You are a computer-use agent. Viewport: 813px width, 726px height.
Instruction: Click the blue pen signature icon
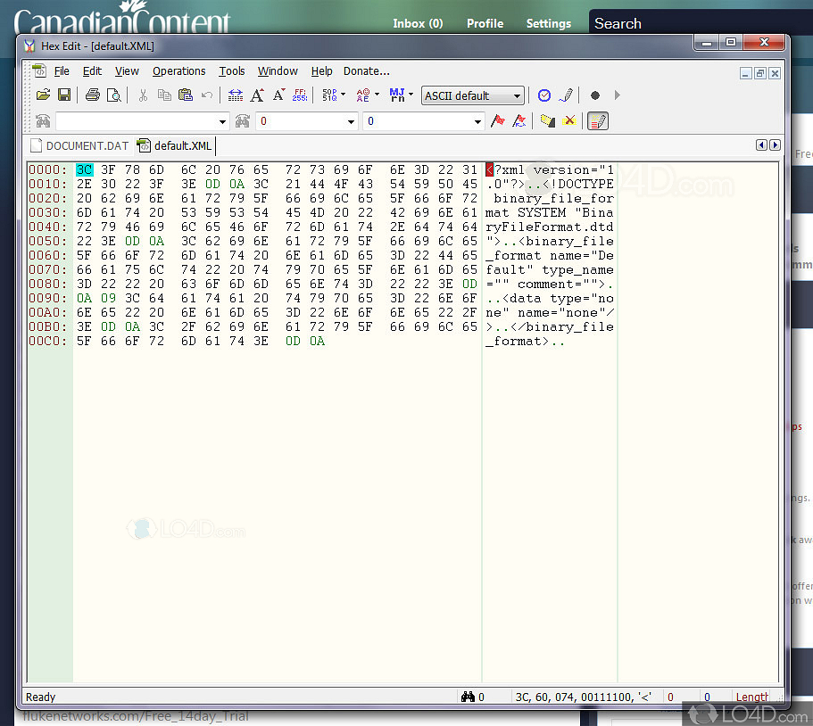click(566, 95)
